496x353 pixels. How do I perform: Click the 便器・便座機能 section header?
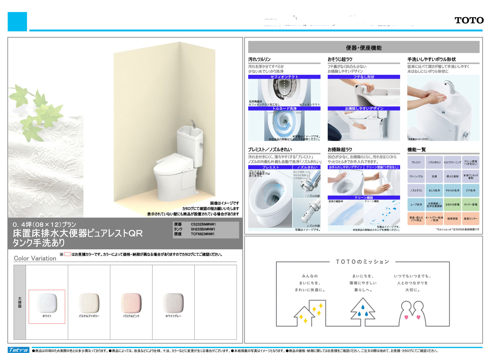coord(364,48)
